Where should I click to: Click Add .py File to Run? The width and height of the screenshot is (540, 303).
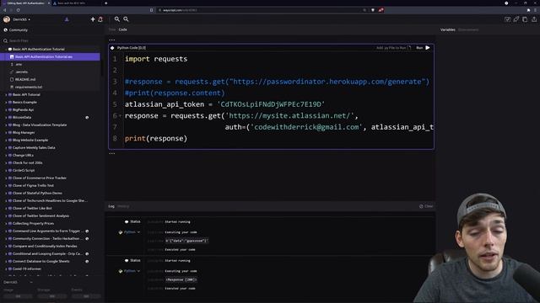(x=391, y=48)
